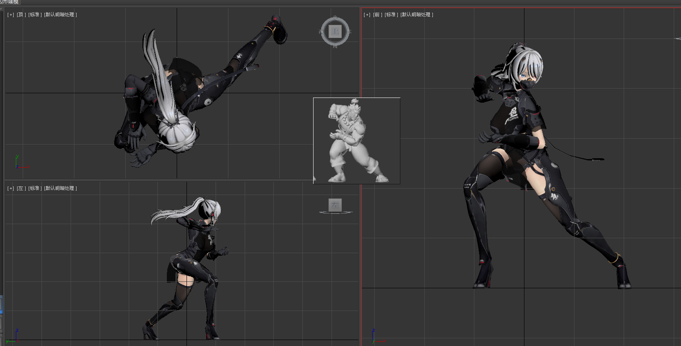681x346 pixels.
Task: Select the 多边形建模 ribbon tab
Action: tap(9, 2)
